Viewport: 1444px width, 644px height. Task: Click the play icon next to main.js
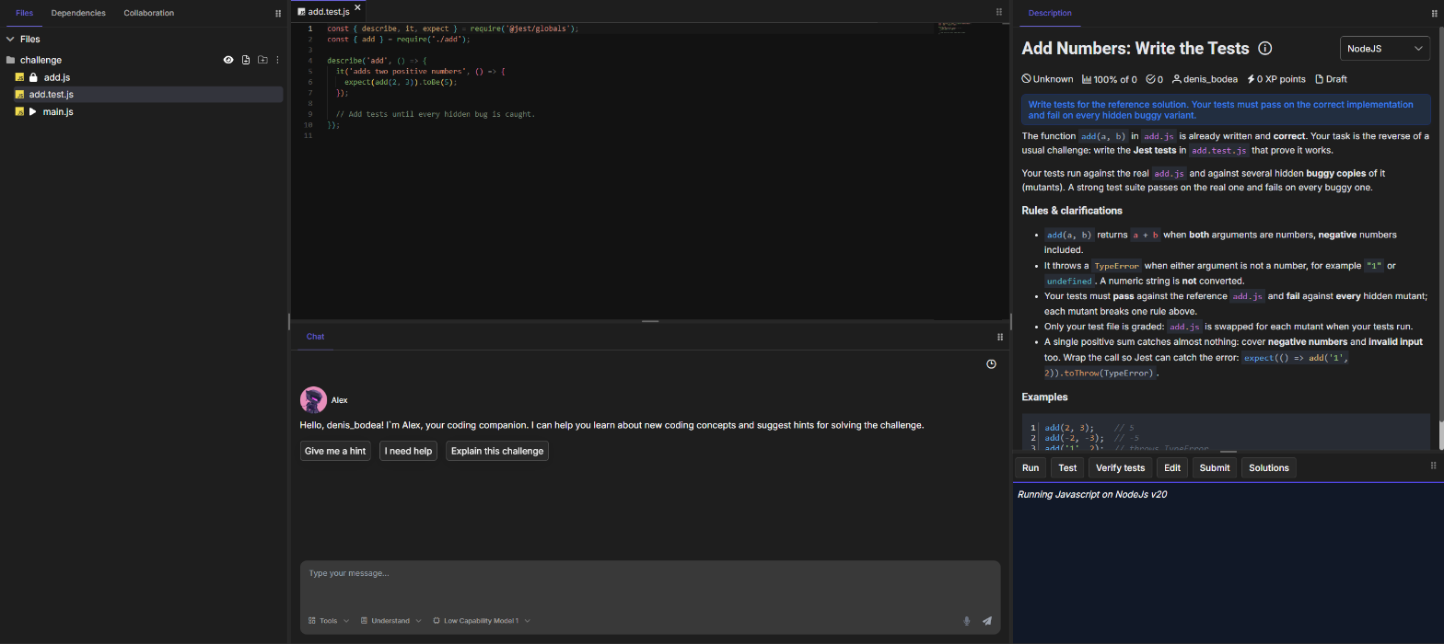tap(33, 111)
